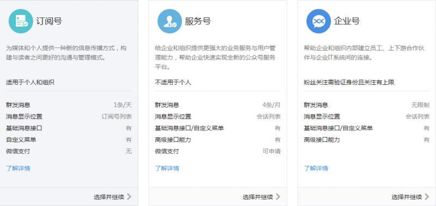Click 微信支付 label in 服务号 card

(167, 152)
